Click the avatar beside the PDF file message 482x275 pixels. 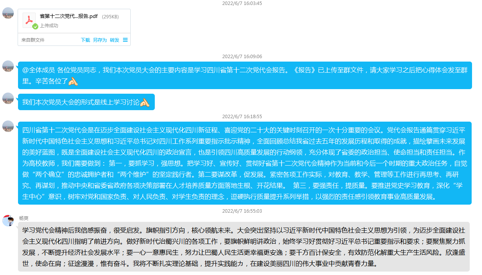click(8, 13)
